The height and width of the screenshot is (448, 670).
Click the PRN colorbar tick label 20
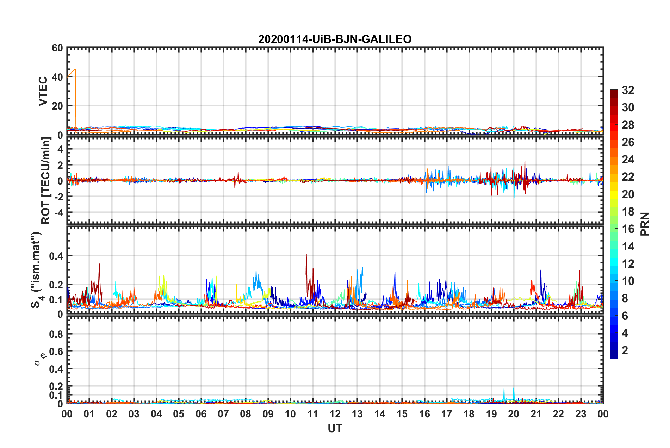pyautogui.click(x=628, y=194)
